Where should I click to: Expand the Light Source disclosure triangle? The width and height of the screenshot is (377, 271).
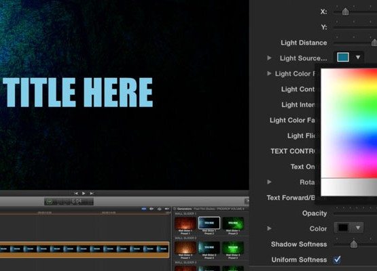269,58
